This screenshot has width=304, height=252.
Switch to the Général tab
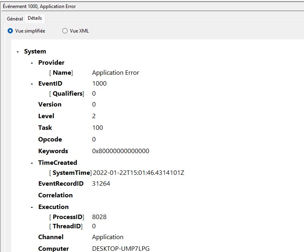pyautogui.click(x=15, y=19)
